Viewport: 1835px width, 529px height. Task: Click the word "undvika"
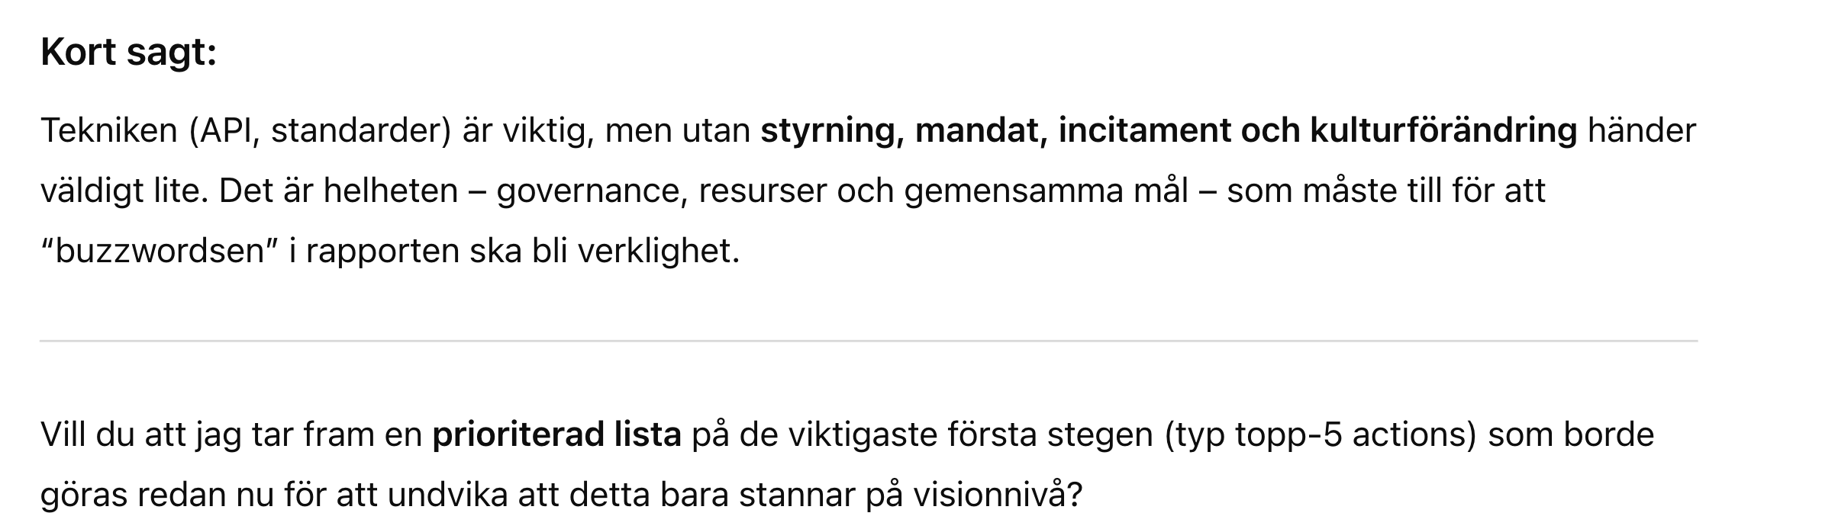(x=447, y=495)
